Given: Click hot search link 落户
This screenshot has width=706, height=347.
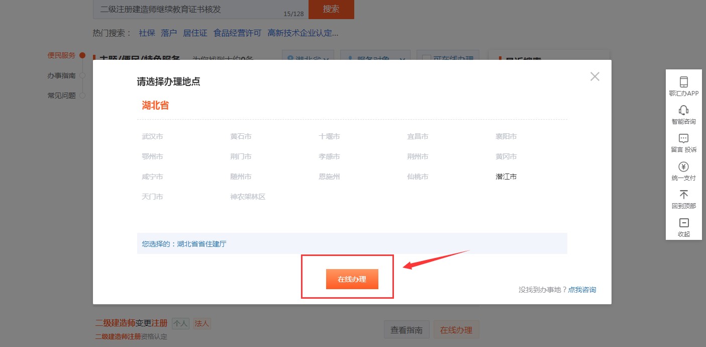Looking at the screenshot, I should click(x=169, y=33).
